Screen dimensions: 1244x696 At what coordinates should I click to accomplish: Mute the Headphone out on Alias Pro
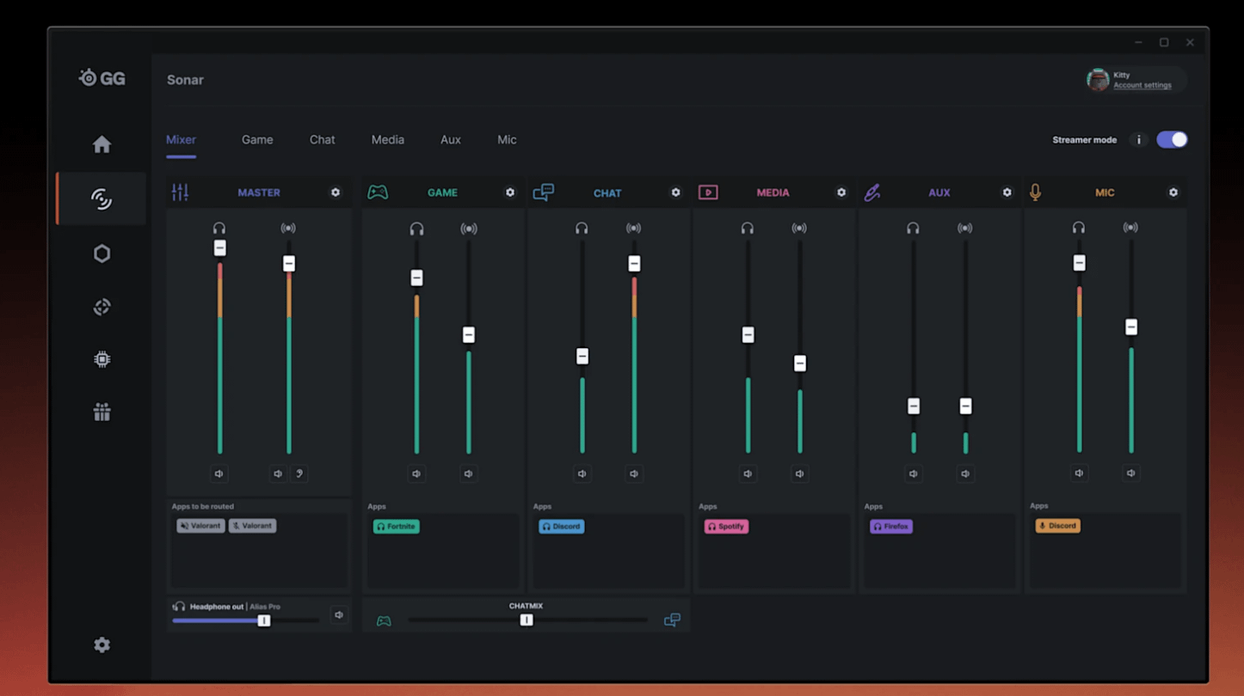coord(338,614)
